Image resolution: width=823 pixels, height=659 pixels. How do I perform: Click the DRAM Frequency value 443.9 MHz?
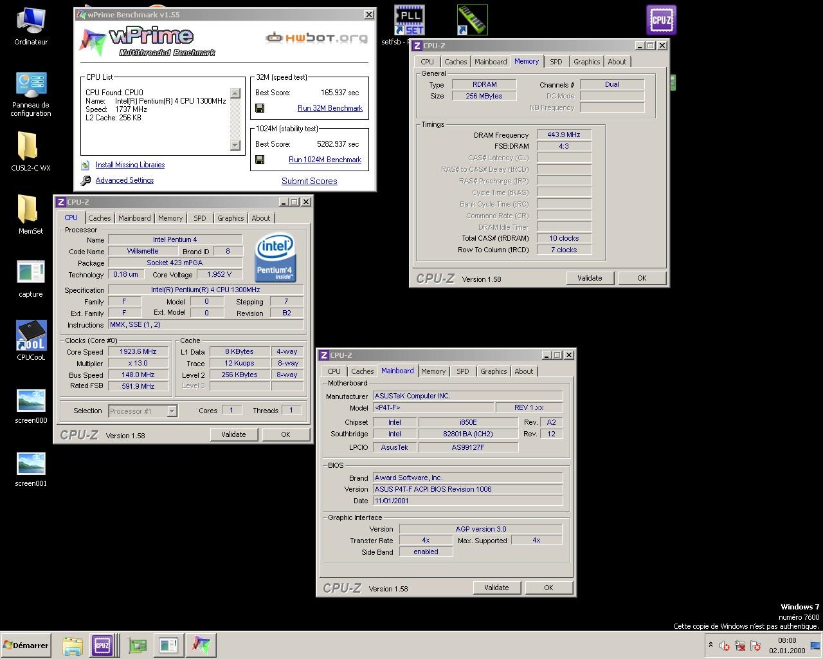coord(564,135)
